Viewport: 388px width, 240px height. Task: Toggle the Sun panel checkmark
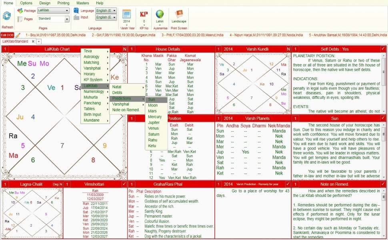pos(383,118)
